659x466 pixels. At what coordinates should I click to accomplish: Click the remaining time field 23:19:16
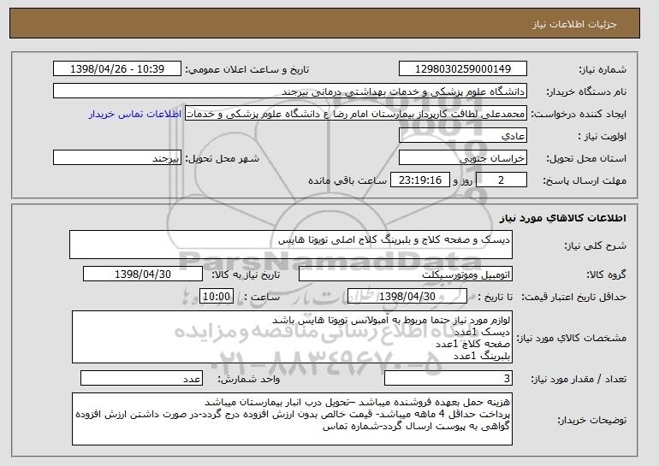pyautogui.click(x=420, y=180)
